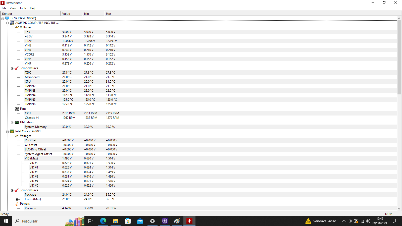
Task: Open the Mail app from the taskbar
Action: pos(140,221)
